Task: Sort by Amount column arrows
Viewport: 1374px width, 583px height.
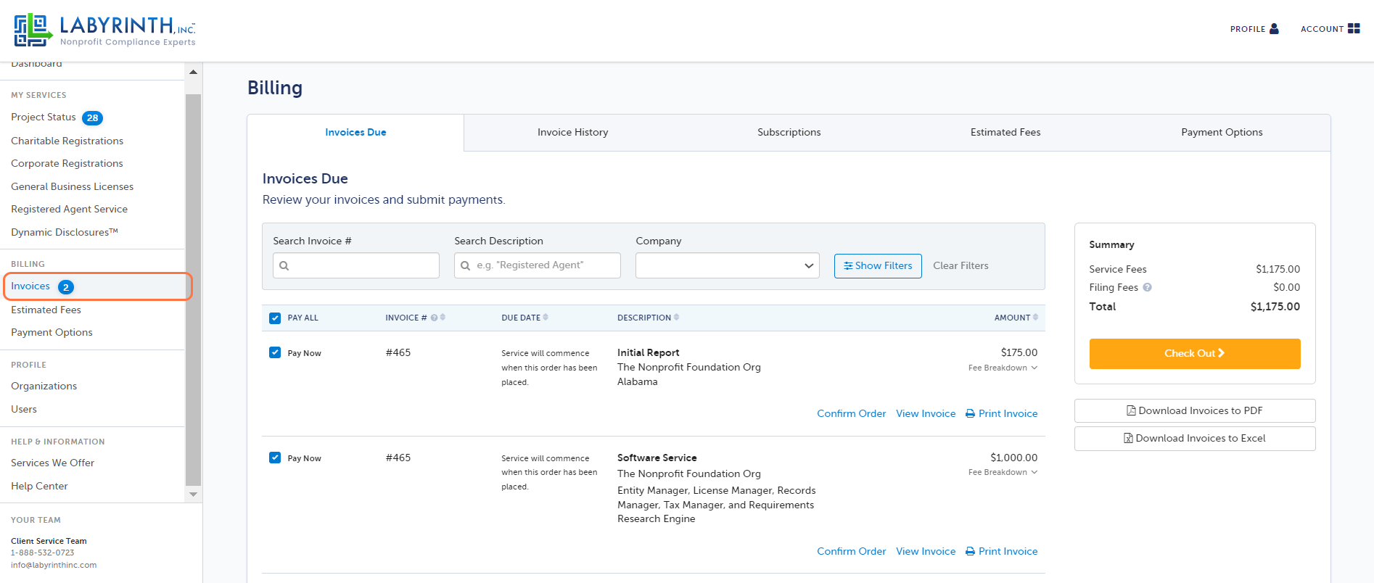Action: [x=1035, y=318]
